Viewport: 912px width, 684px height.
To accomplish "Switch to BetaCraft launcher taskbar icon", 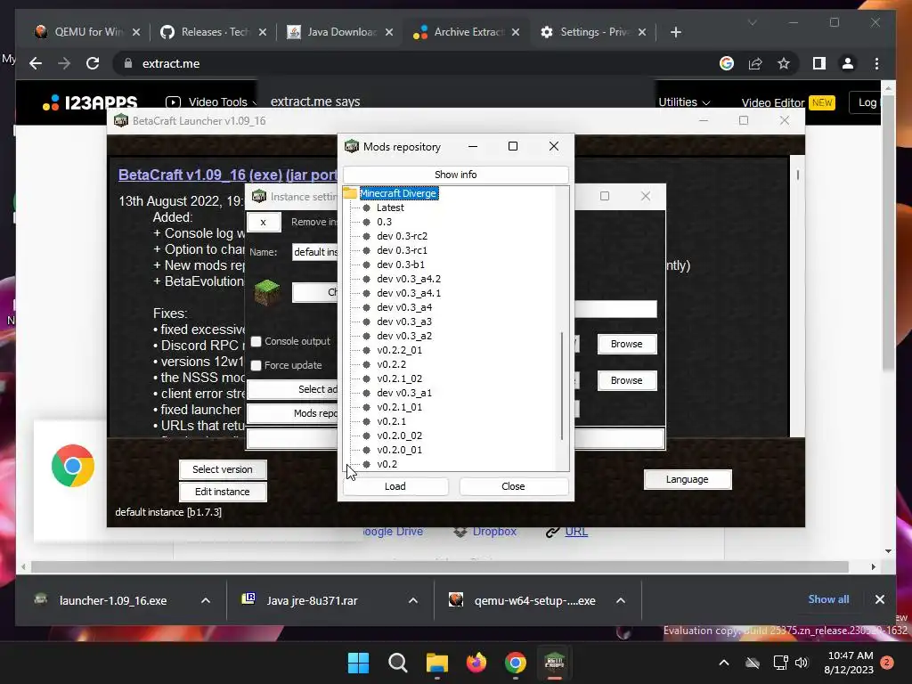I will point(554,663).
